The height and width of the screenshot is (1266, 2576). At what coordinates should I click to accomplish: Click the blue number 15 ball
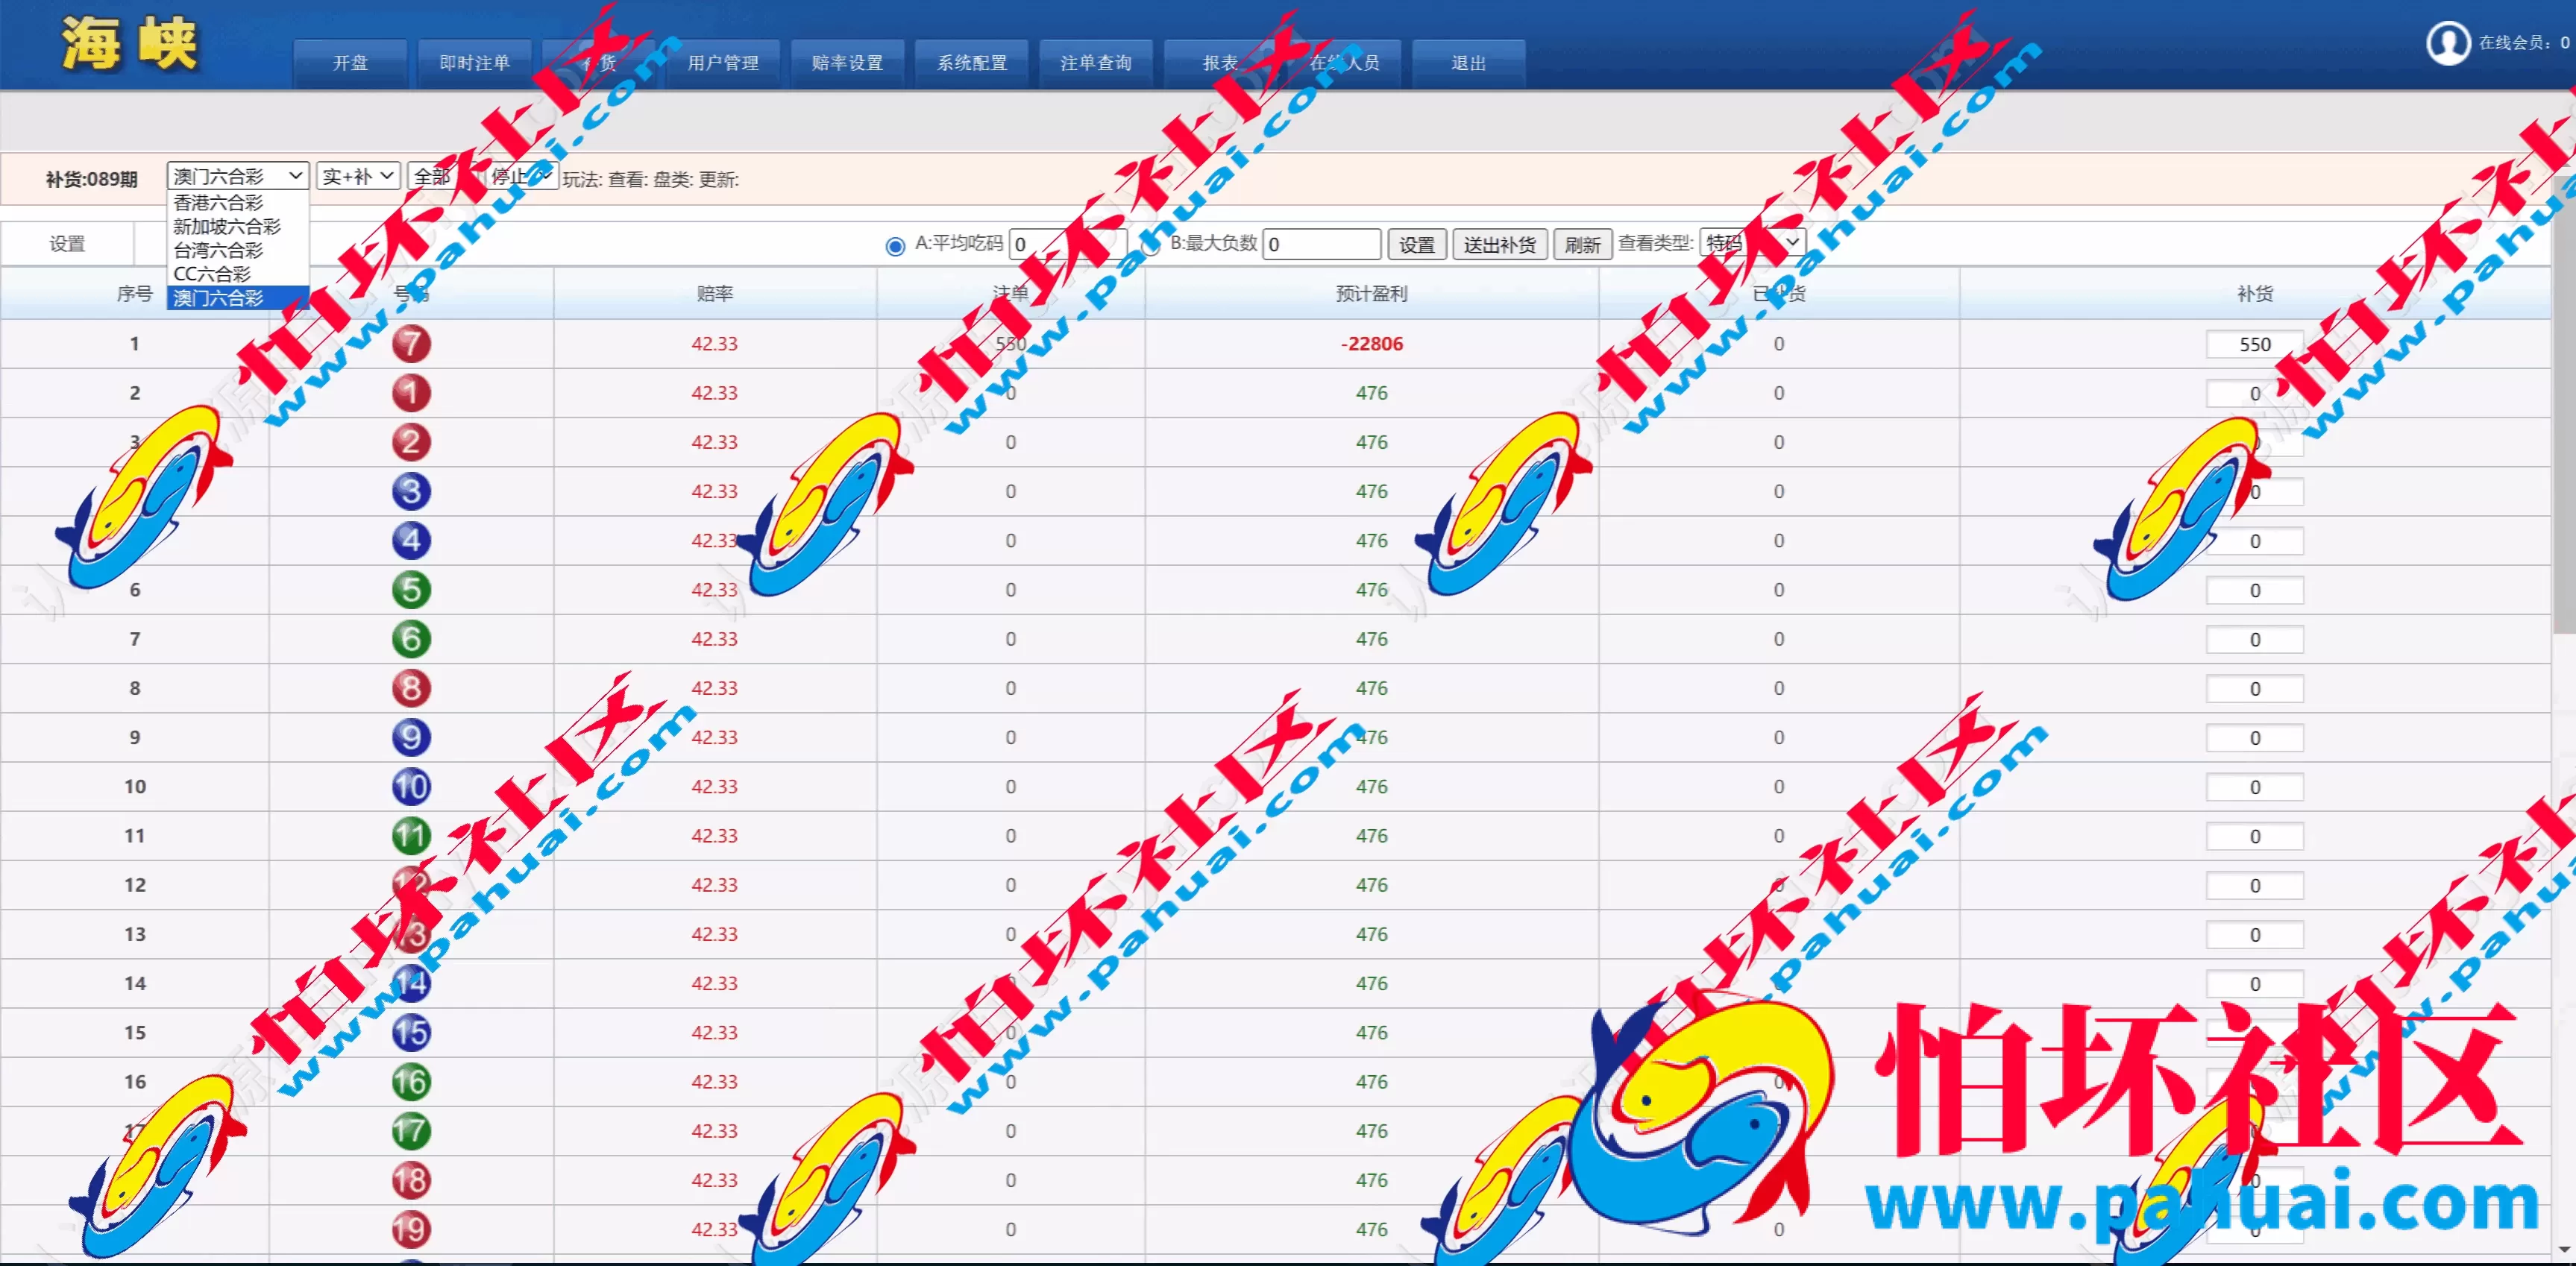coord(411,1032)
